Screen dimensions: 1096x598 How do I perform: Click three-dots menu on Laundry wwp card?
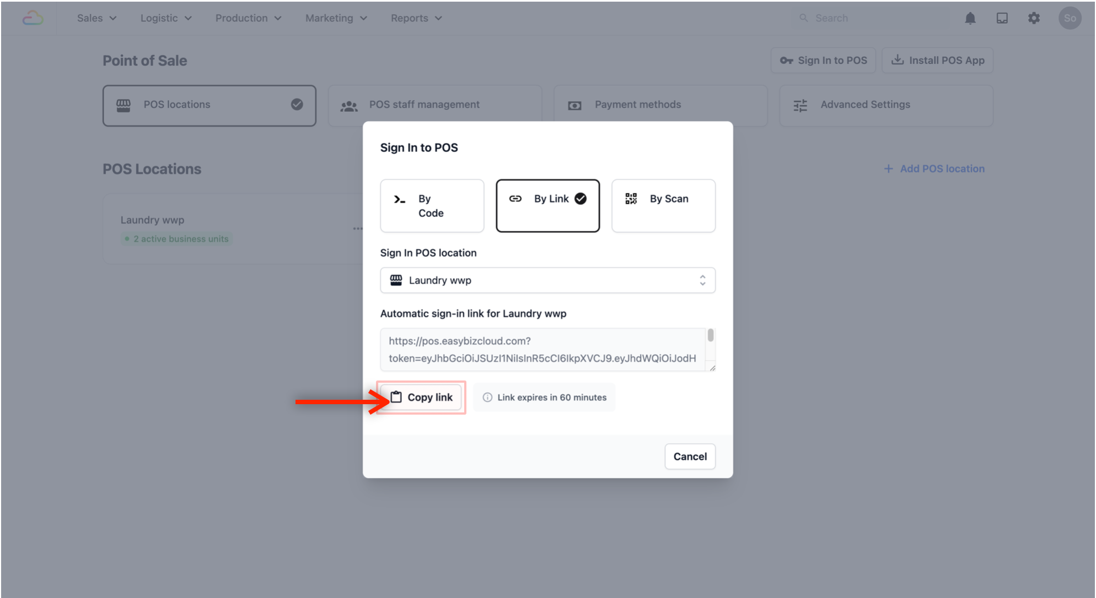coord(358,228)
